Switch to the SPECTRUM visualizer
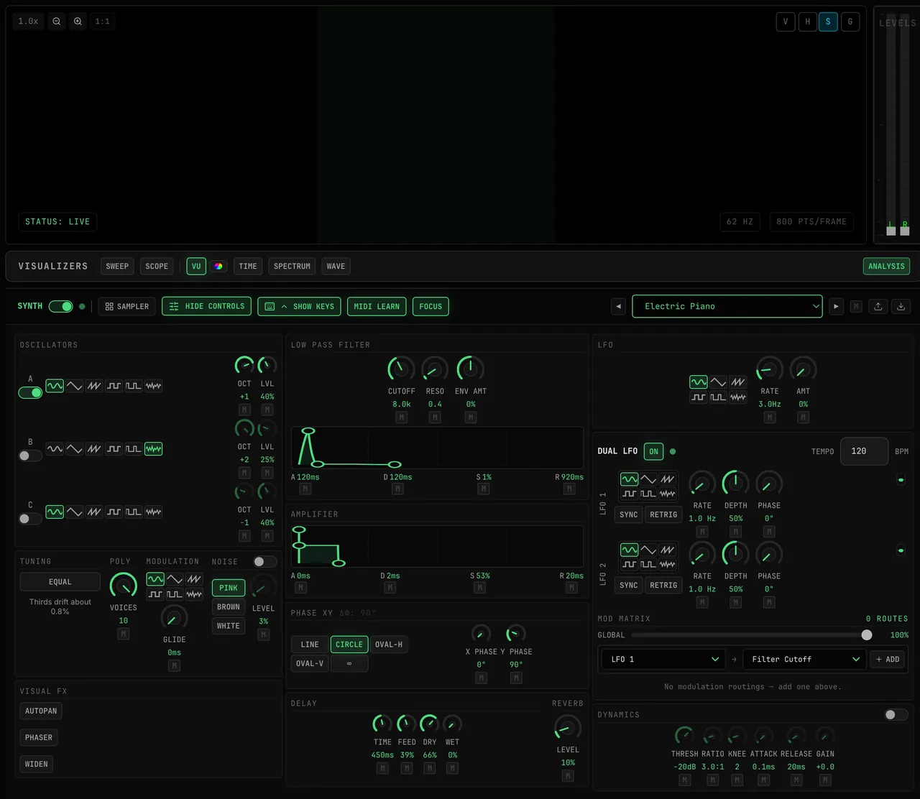Screen dimensions: 920x799 [292, 266]
